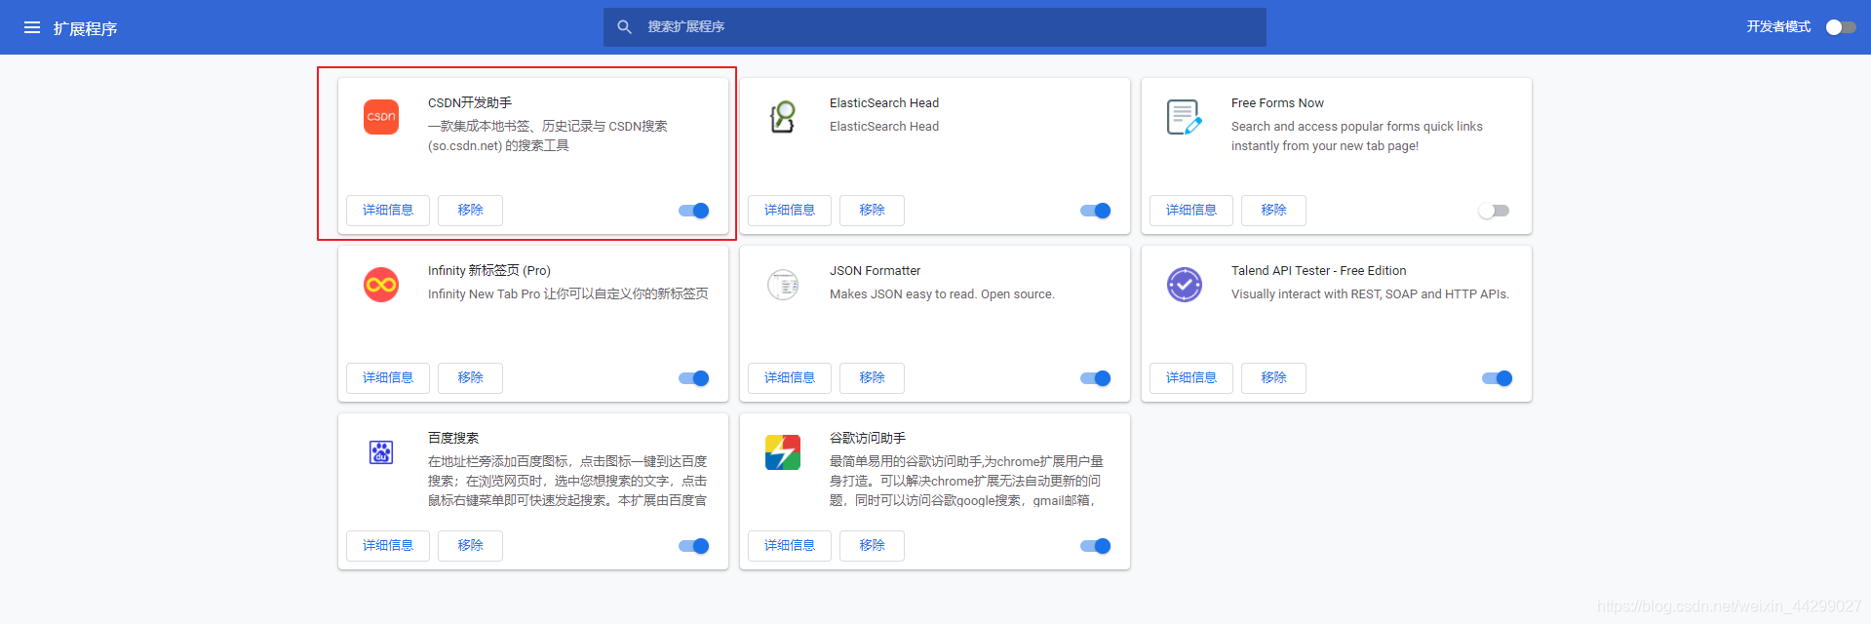Focus the 搜索扩展程序 search field
The image size is (1871, 624).
934,27
